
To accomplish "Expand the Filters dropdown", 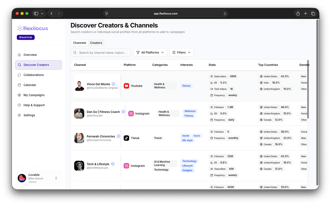I will (181, 52).
